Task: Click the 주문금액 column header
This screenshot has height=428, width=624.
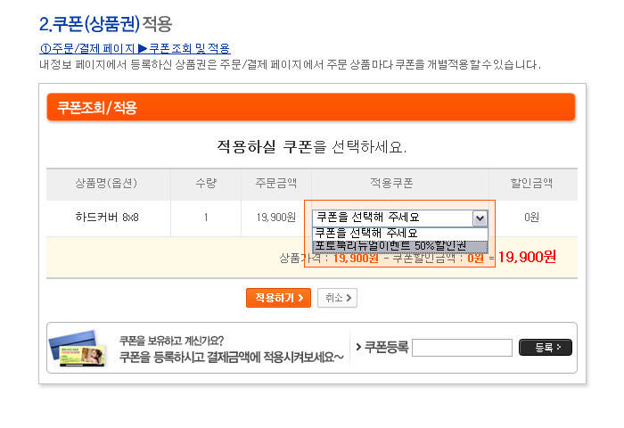Action: tap(275, 184)
